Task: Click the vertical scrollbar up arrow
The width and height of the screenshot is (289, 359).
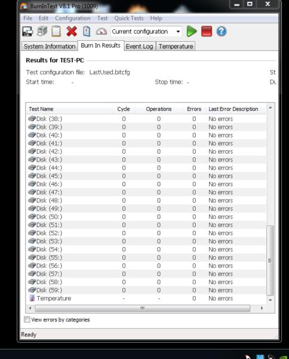Action: click(270, 108)
